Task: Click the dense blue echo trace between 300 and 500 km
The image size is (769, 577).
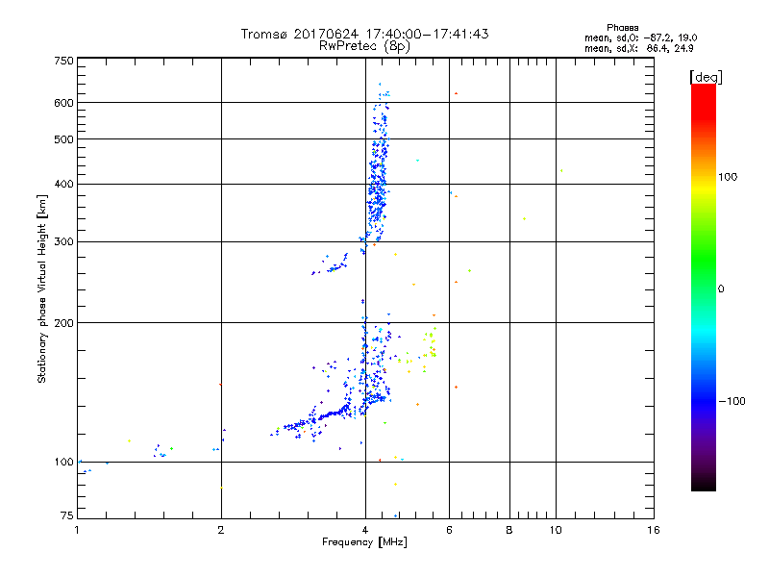Action: pos(378,191)
